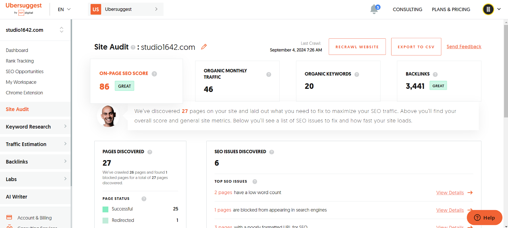Image resolution: width=508 pixels, height=228 pixels.
Task: Open My Workspace in the sidebar
Action: [x=21, y=82]
